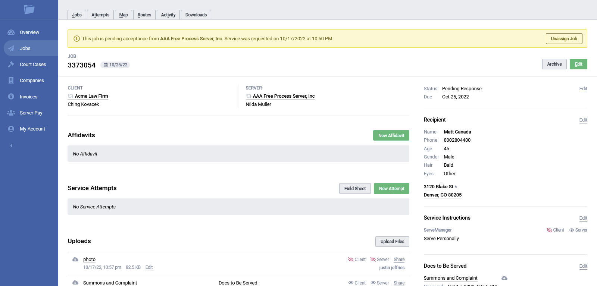Open Server Pay via the people icon
Image resolution: width=597 pixels, height=286 pixels.
point(11,113)
